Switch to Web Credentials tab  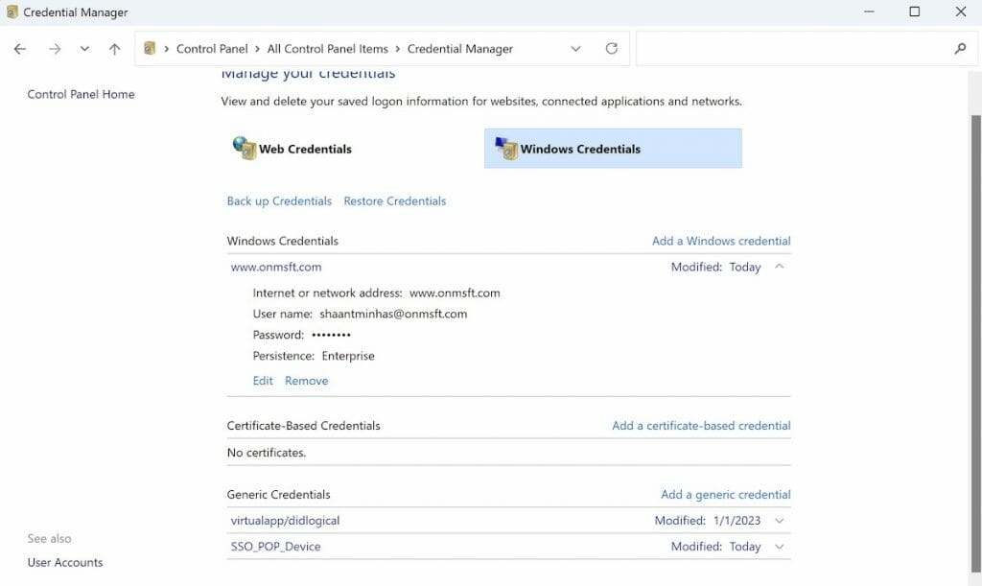point(305,149)
